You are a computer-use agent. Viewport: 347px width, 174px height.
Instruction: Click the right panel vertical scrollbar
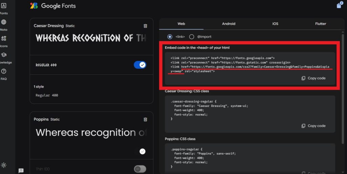(343, 88)
